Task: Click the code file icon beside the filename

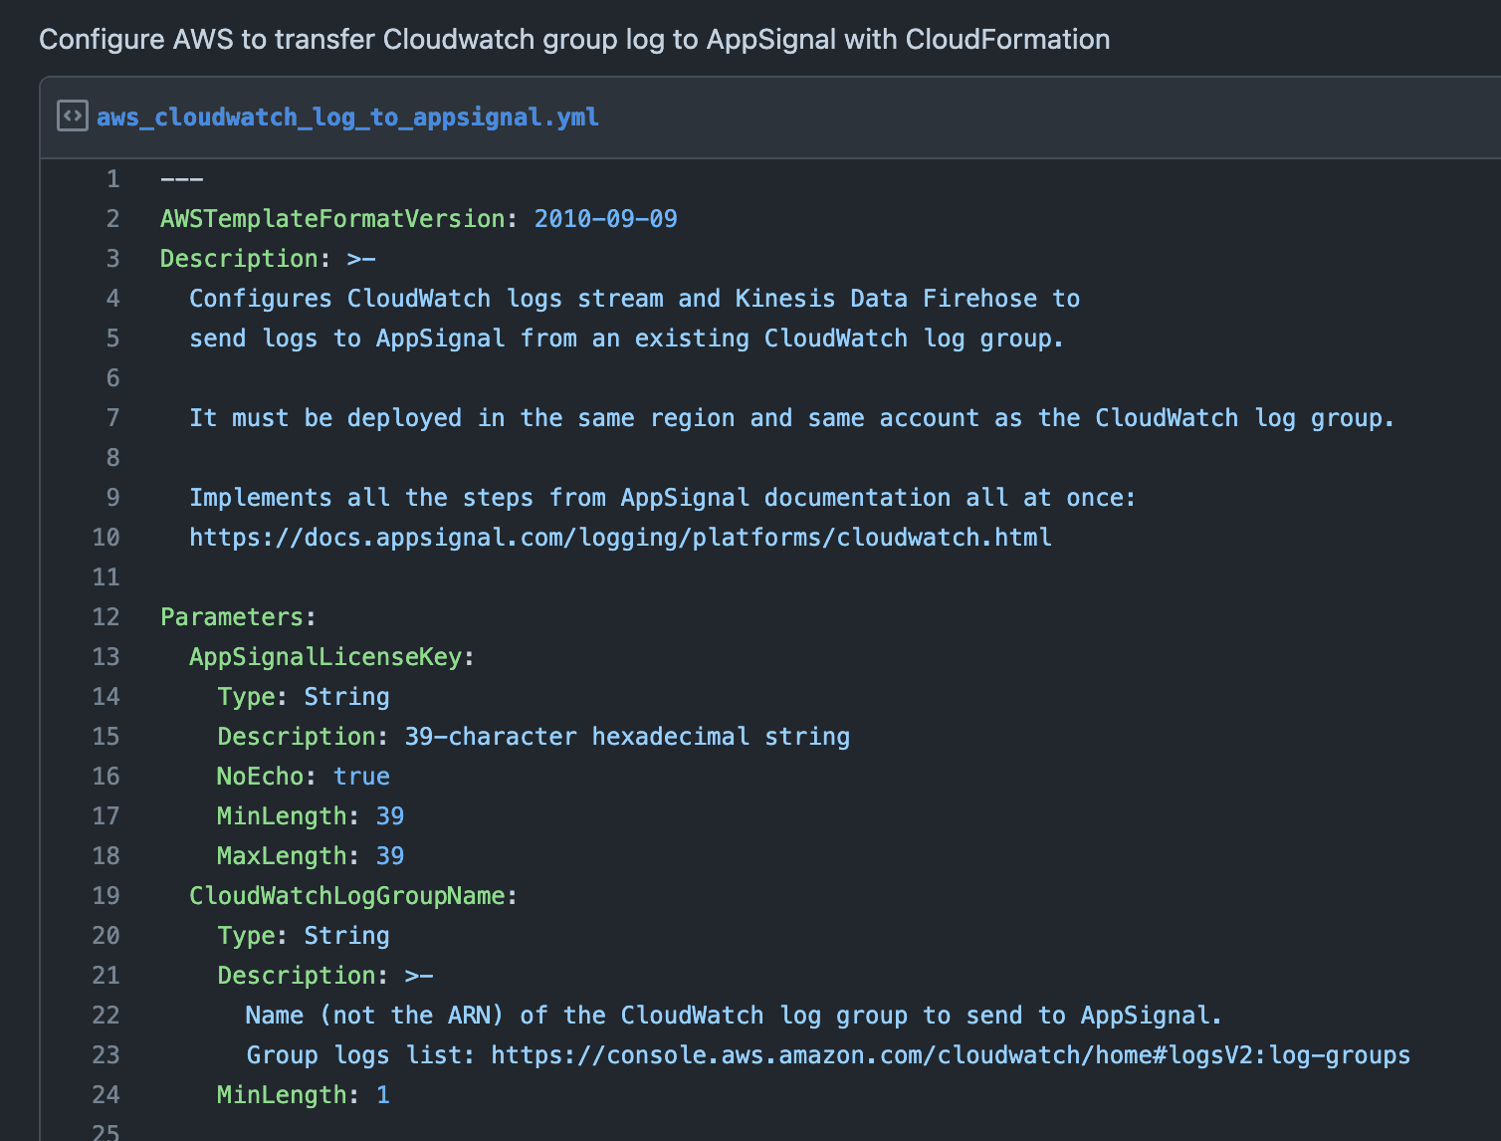Action: (x=72, y=115)
